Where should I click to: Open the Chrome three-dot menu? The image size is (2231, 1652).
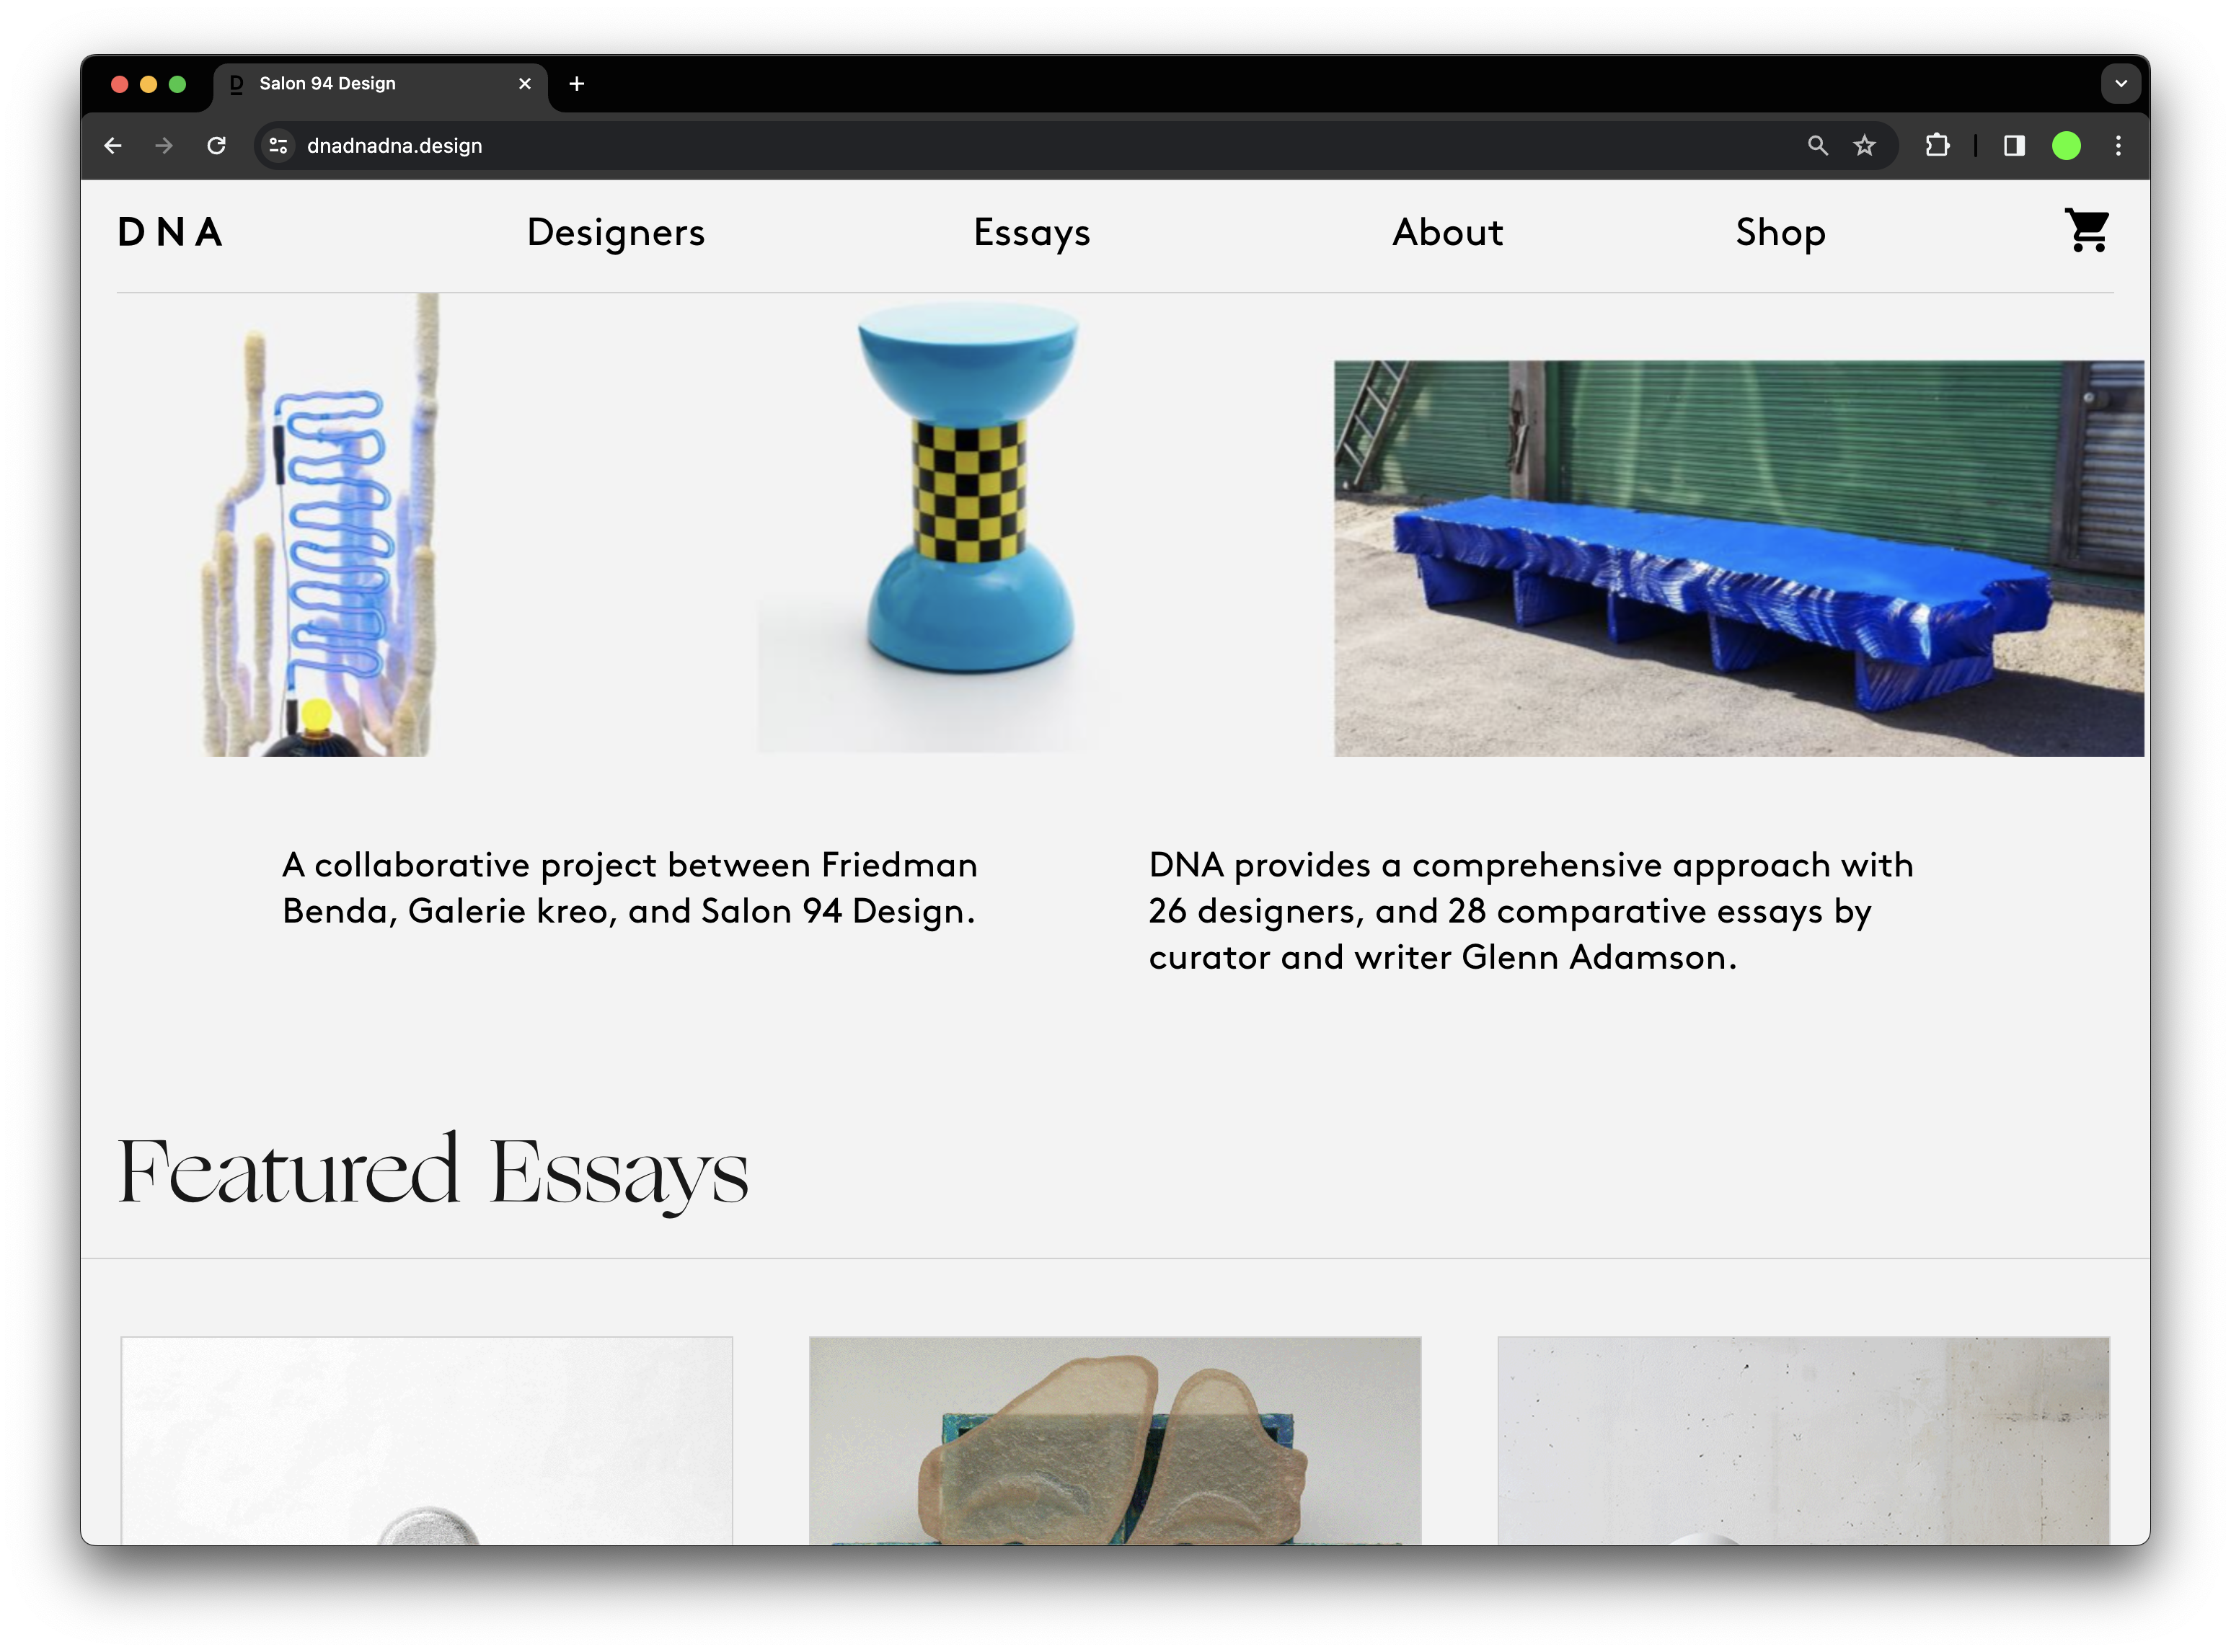click(2118, 146)
